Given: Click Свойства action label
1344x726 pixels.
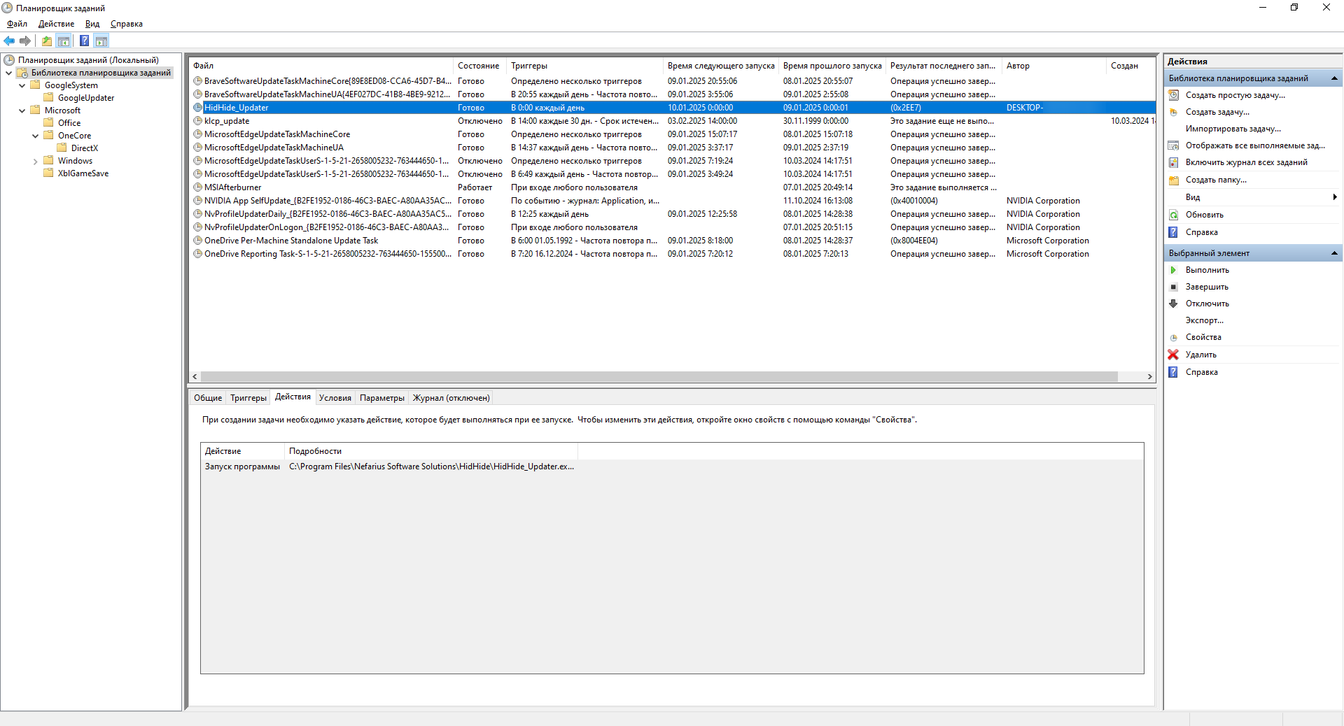Looking at the screenshot, I should pyautogui.click(x=1203, y=337).
